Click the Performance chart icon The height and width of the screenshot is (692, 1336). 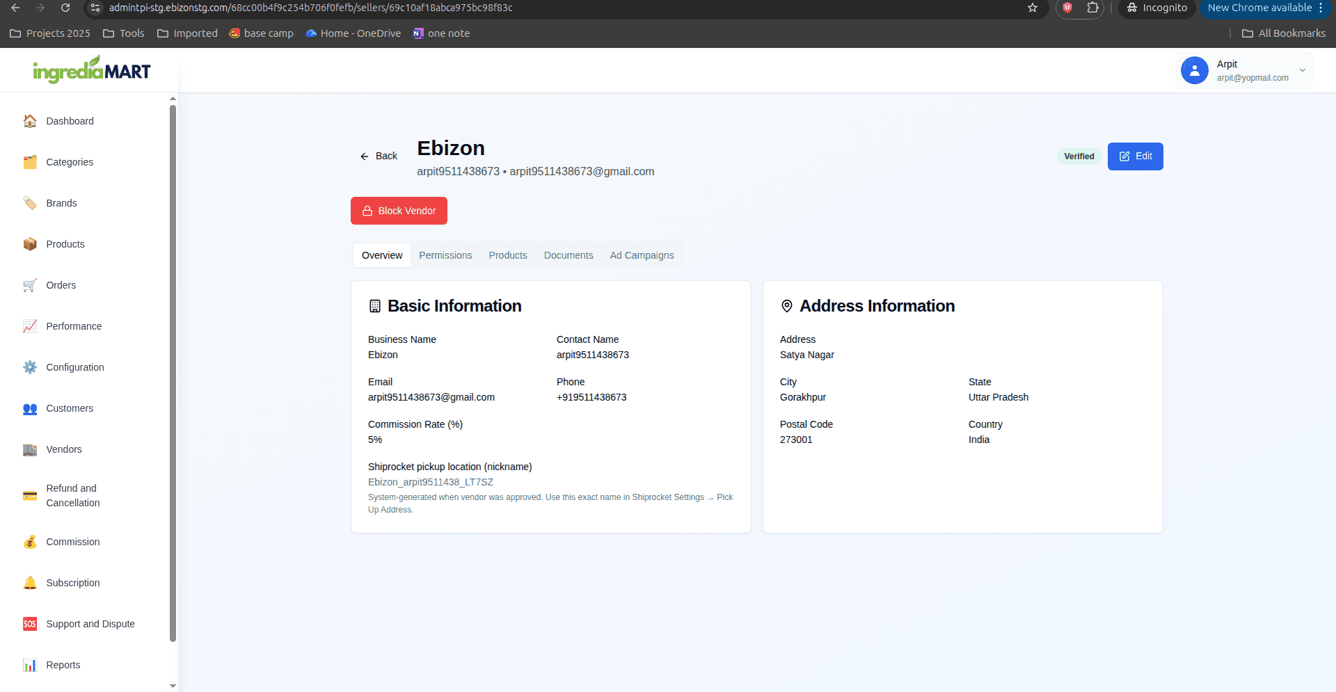[x=30, y=326]
